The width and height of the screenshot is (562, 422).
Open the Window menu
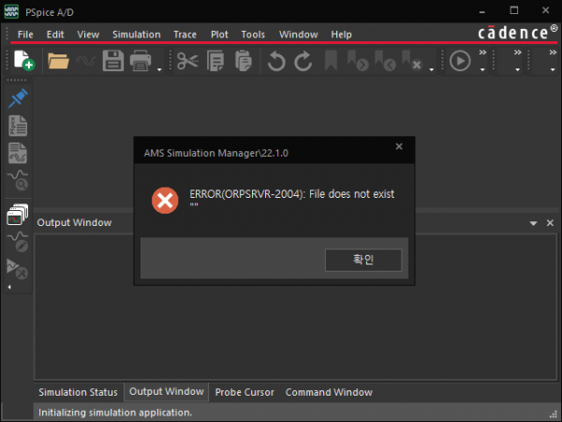299,35
